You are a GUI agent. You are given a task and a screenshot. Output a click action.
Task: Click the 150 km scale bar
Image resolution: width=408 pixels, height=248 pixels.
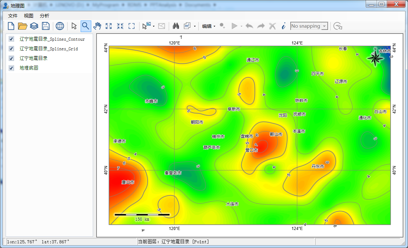142,217
